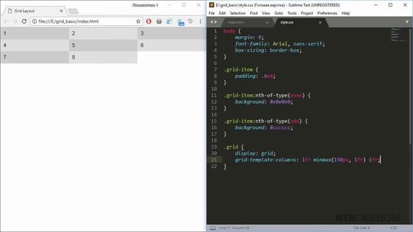This screenshot has height=232, width=413.
Task: Click grid cell number 6
Action: click(172, 45)
